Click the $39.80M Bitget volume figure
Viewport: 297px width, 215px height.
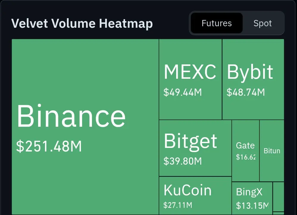pos(183,161)
